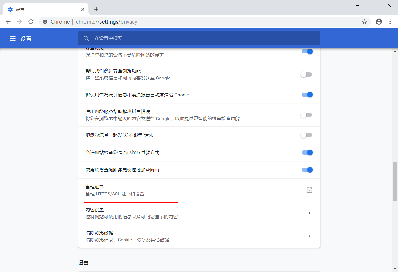The height and width of the screenshot is (272, 398).
Task: Select the 设置 browser tab
Action: (43, 9)
